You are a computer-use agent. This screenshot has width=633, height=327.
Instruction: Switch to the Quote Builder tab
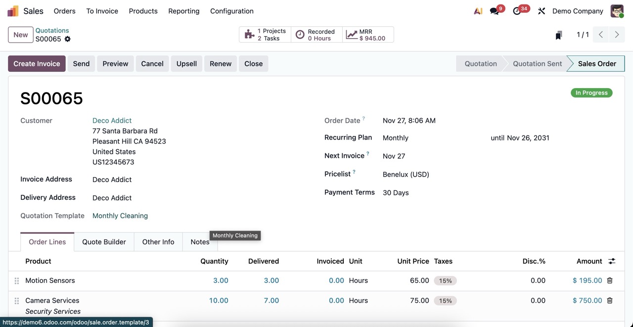(x=104, y=242)
